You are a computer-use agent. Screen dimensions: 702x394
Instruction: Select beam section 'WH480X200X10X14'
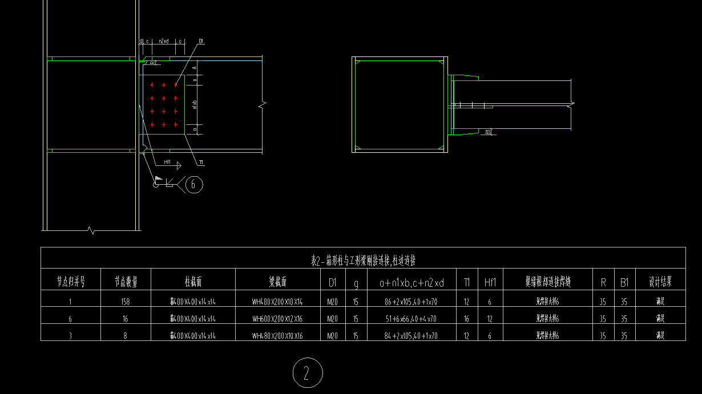coord(277,303)
